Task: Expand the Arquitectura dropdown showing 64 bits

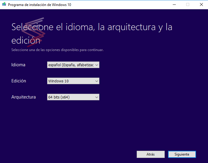Action: pyautogui.click(x=73, y=97)
